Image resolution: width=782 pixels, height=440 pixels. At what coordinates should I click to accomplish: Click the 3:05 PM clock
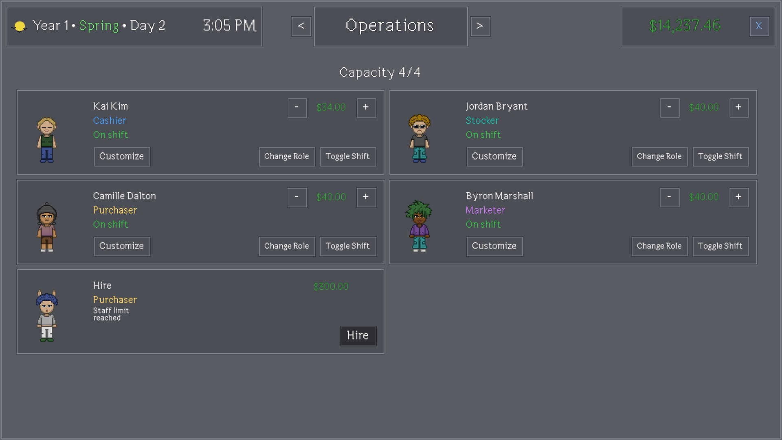coord(230,26)
